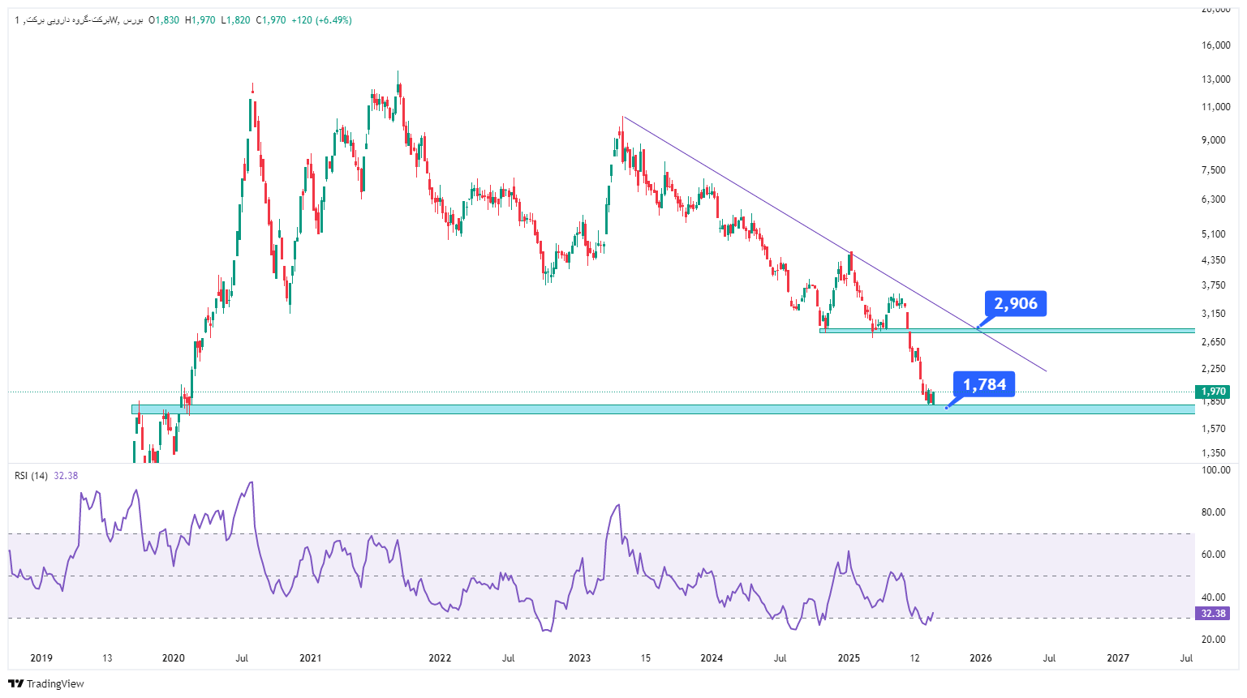This screenshot has width=1247, height=698.
Task: Click the 11,000 price axis label
Action: (x=1216, y=107)
